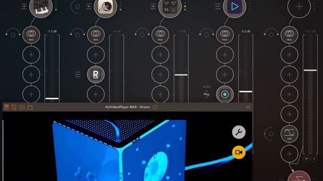Open the purple play-triangle file player source

[x=235, y=7]
